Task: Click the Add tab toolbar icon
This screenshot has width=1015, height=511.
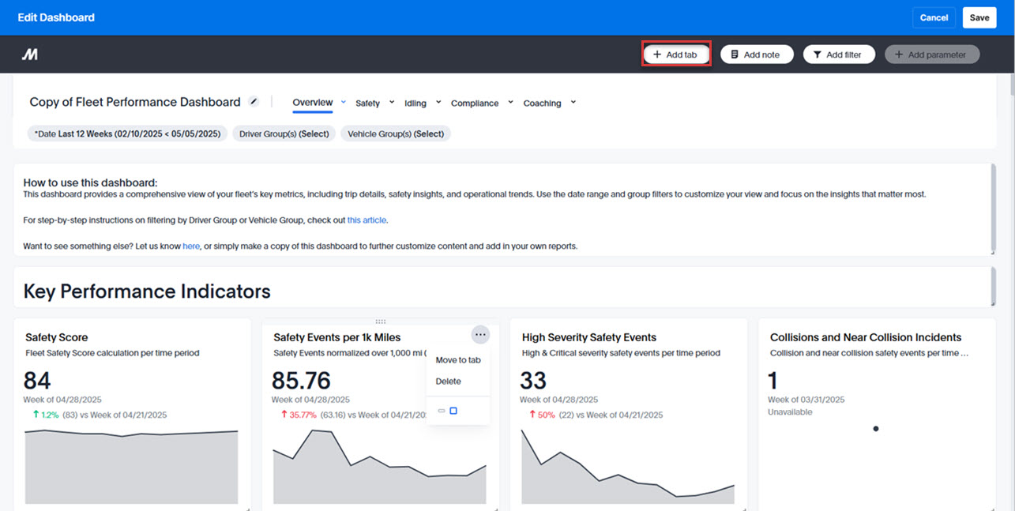Action: 658,53
